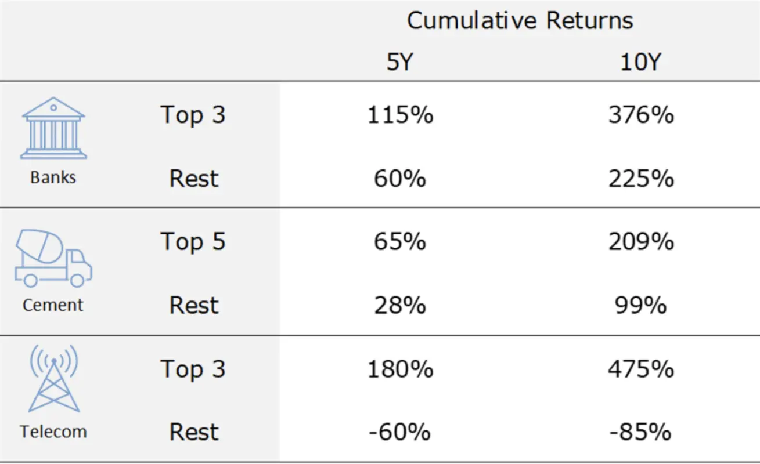This screenshot has width=760, height=464.
Task: Click the Cumulative Returns header
Action: 520,21
